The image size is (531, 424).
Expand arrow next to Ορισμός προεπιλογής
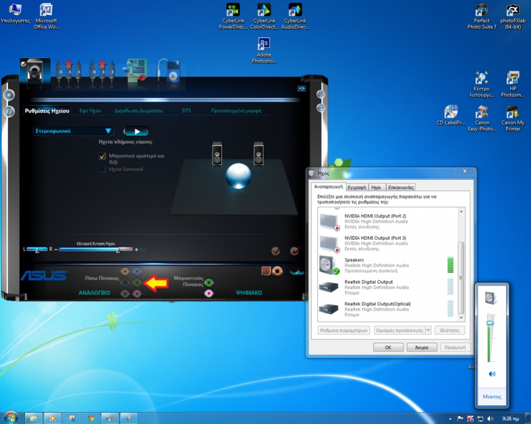tap(428, 330)
